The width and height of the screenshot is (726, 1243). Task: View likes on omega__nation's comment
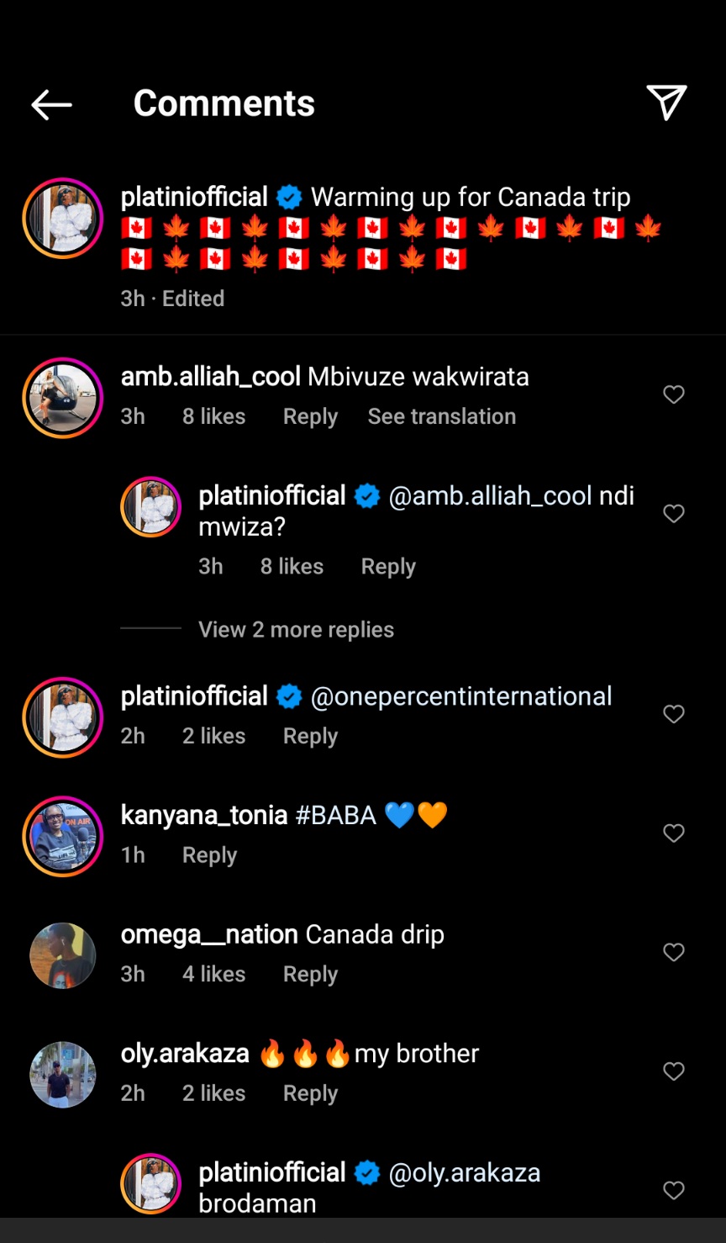pos(213,974)
